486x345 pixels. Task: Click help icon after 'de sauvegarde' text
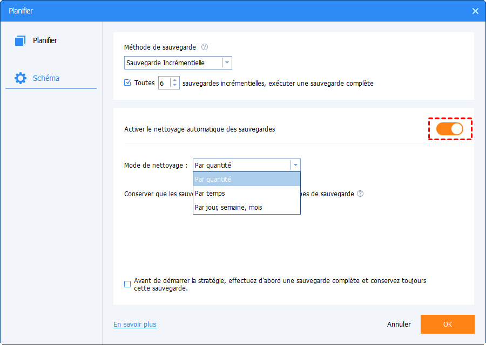(360, 194)
